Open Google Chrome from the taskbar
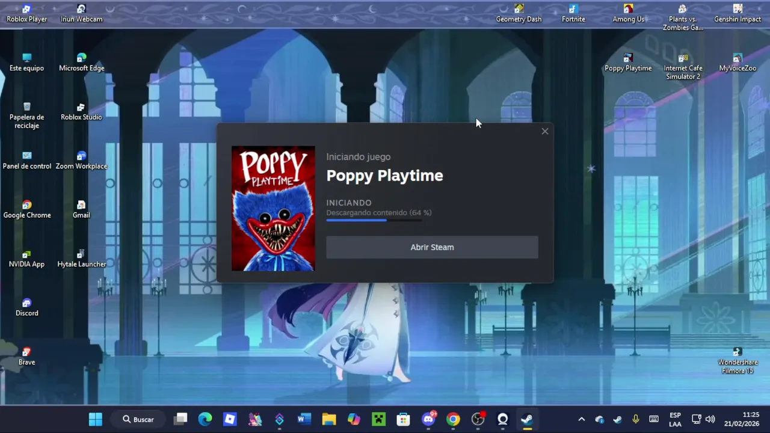This screenshot has height=433, width=770. coord(453,419)
